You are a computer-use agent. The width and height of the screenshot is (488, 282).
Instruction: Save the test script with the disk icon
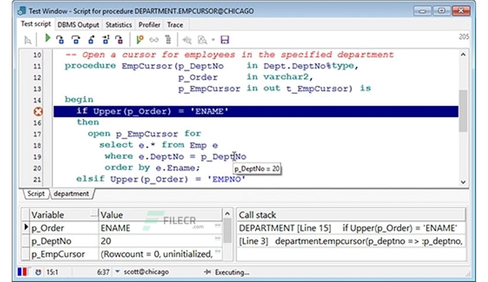(225, 40)
